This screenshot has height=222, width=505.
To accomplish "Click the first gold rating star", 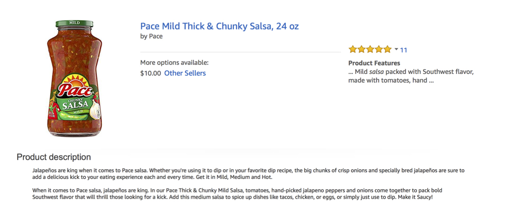I will point(353,49).
